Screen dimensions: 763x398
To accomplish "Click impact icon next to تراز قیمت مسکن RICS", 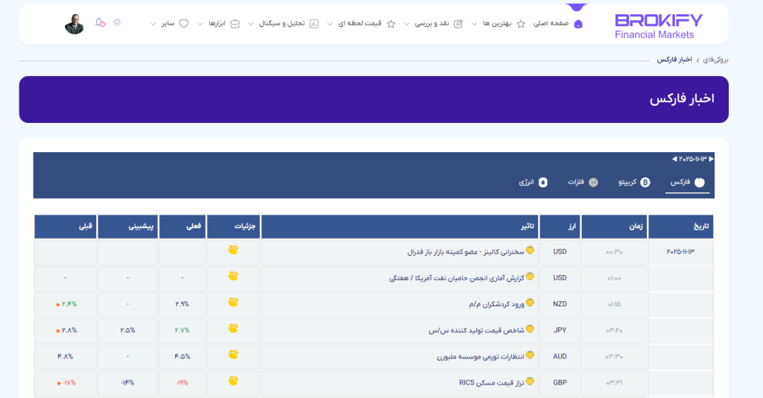I will pos(530,382).
